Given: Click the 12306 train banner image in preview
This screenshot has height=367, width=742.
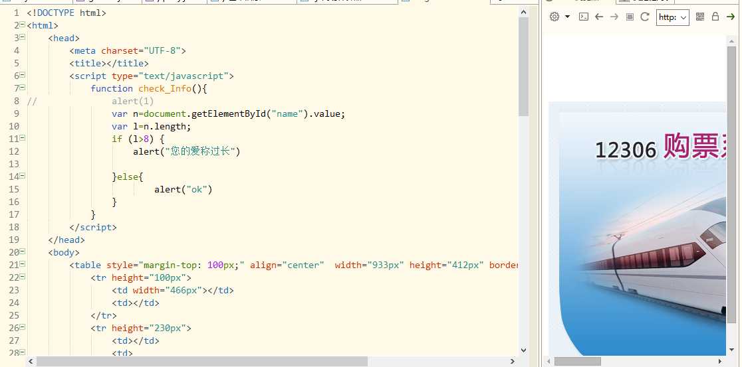Looking at the screenshot, I should (x=638, y=228).
